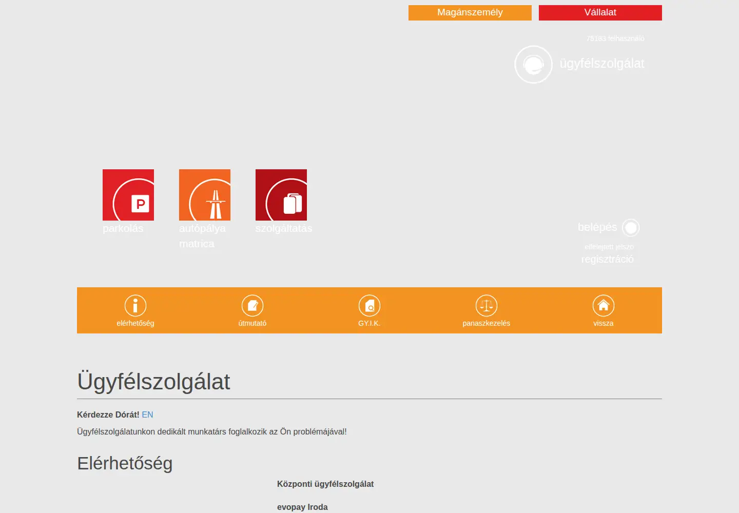This screenshot has height=513, width=739.
Task: Click the Ügyfélszolgálat page heading
Action: click(x=153, y=382)
